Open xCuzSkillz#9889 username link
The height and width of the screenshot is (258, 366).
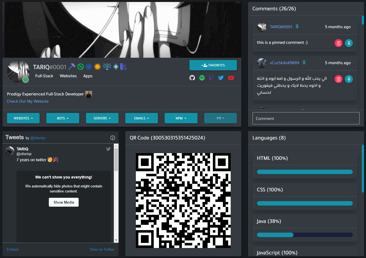284,63
